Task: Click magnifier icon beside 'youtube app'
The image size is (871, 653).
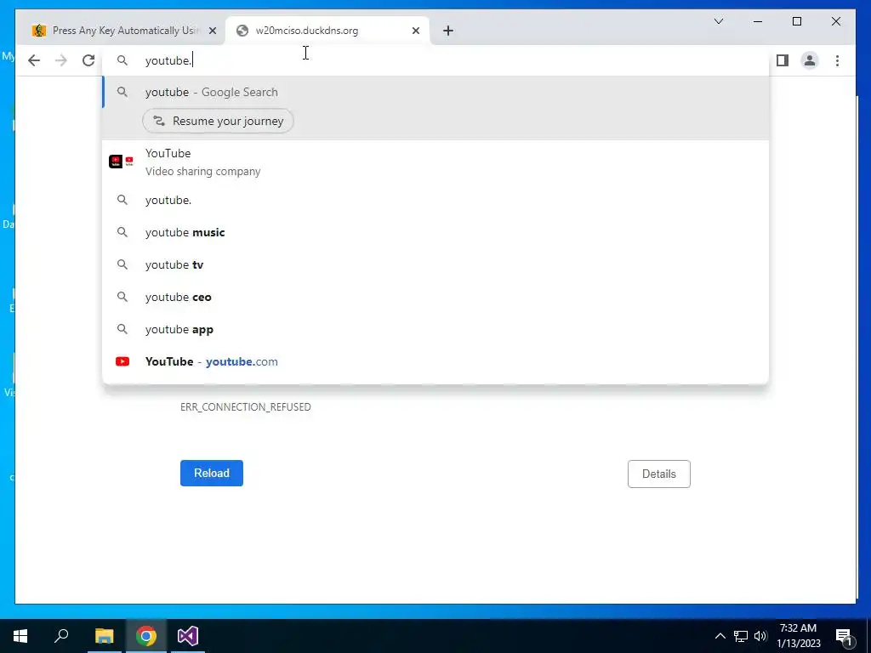Action: [122, 329]
